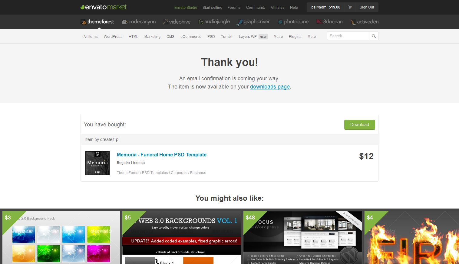
Task: Click the Business breadcrumb link
Action: [x=198, y=173]
